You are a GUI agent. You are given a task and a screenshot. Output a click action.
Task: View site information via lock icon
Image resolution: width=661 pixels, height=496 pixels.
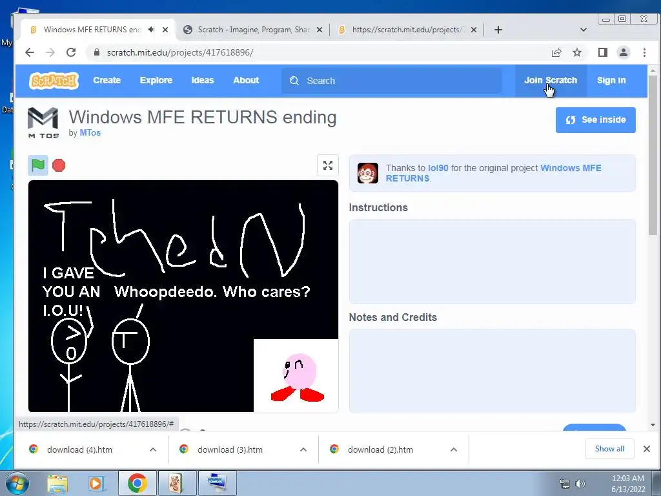[97, 52]
